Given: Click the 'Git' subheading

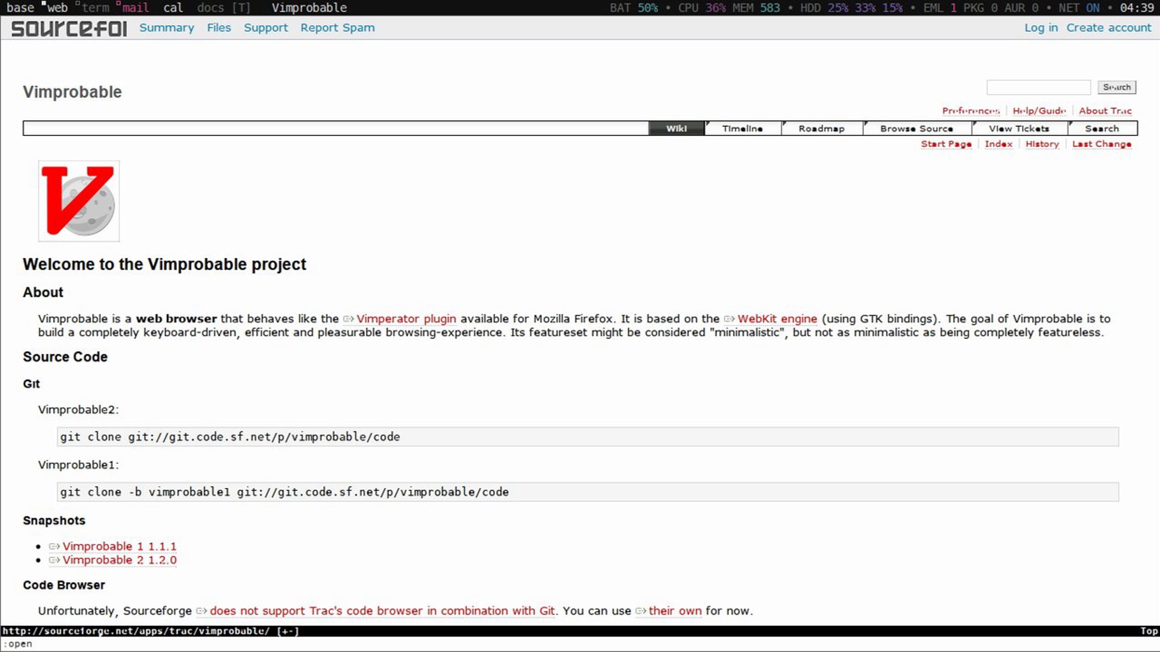Looking at the screenshot, I should tap(31, 384).
